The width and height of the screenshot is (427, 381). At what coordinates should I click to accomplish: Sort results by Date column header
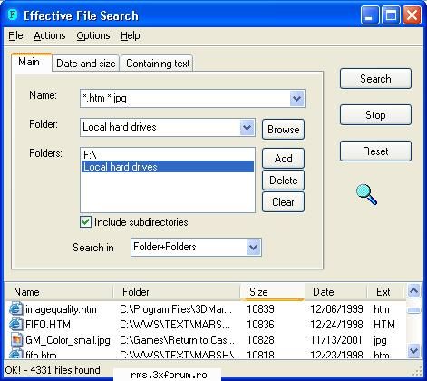pyautogui.click(x=335, y=292)
